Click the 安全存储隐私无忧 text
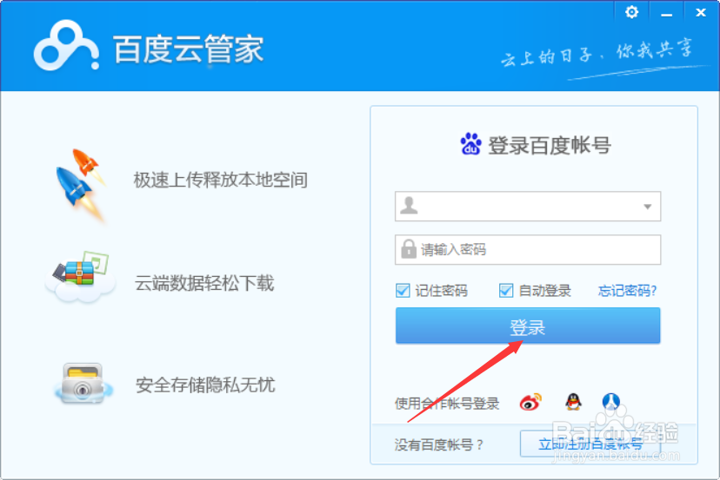 [x=205, y=385]
